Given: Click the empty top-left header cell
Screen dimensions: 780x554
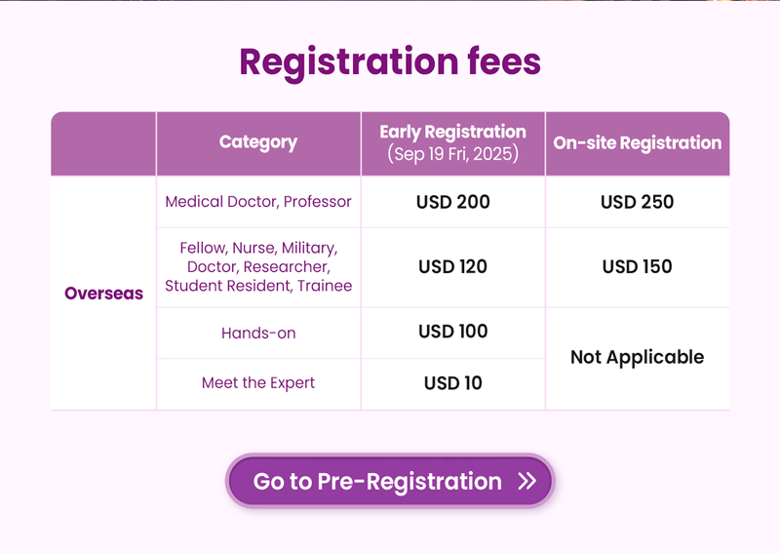Looking at the screenshot, I should pos(103,143).
